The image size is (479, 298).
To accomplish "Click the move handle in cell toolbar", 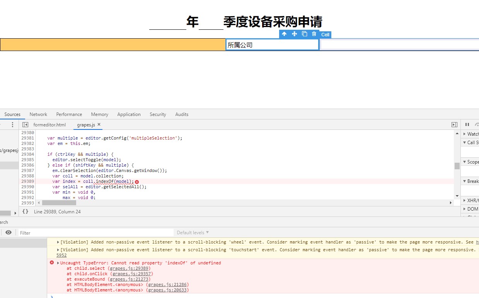I will [294, 34].
